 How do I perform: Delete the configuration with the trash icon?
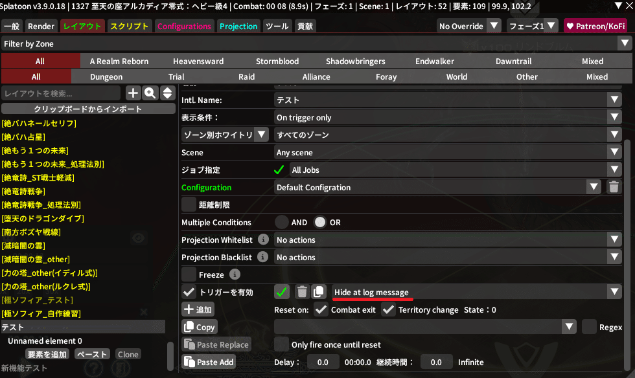[613, 188]
